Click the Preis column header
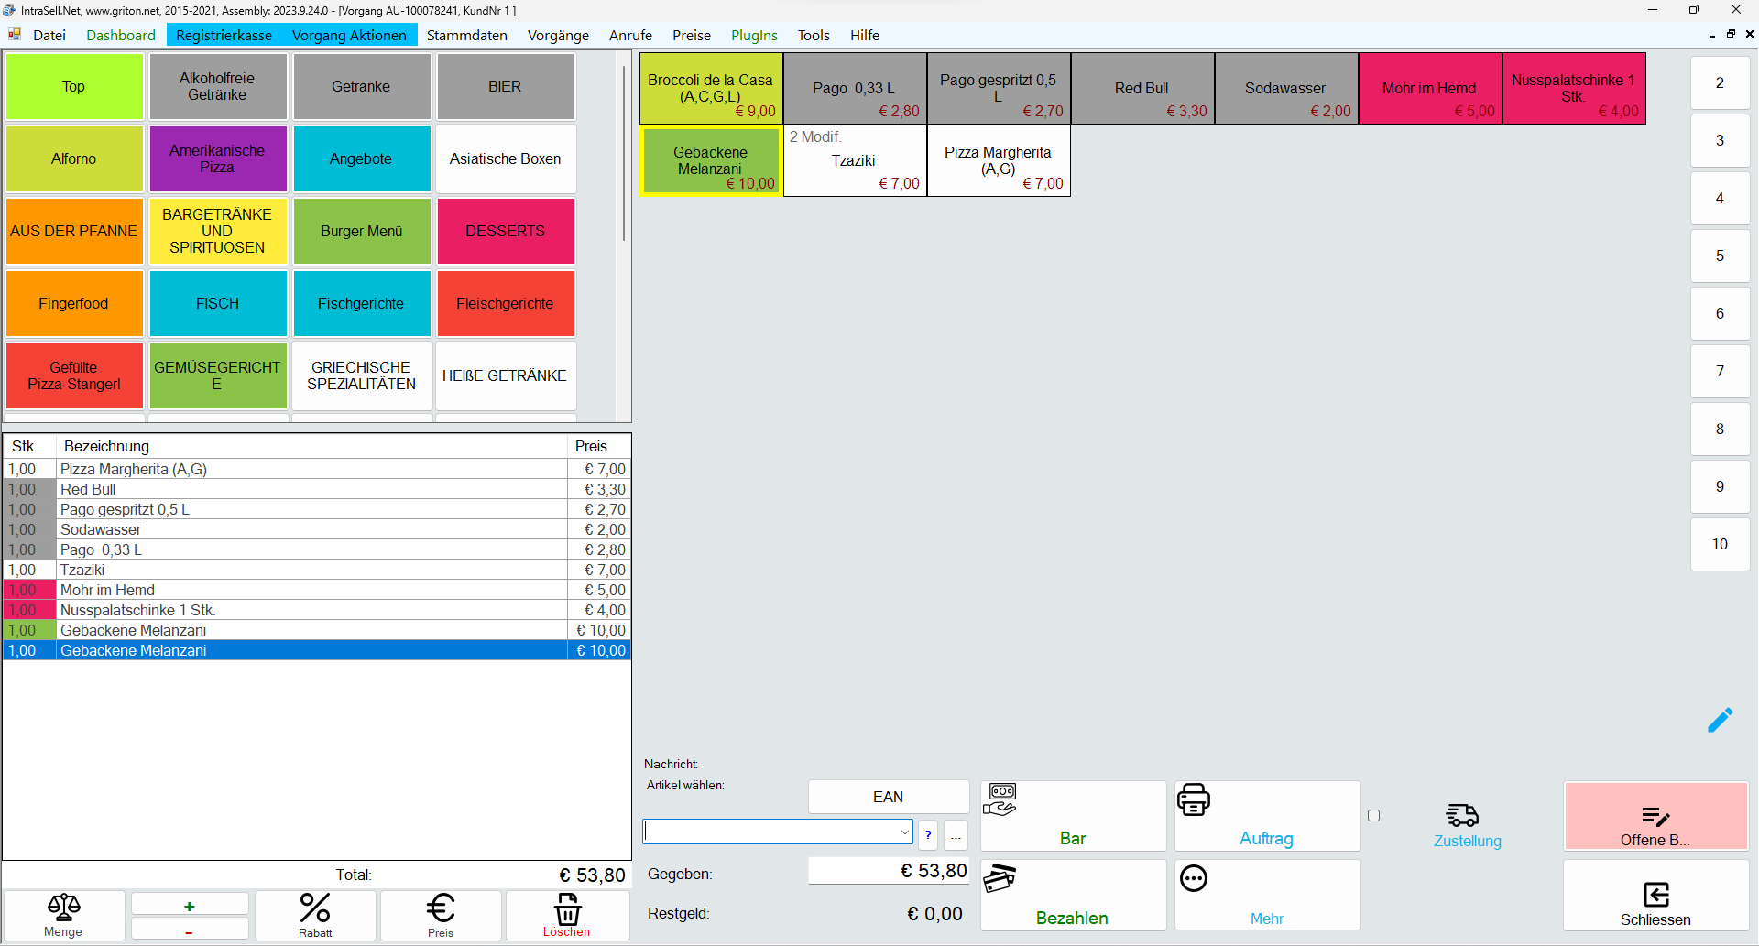 pyautogui.click(x=599, y=446)
